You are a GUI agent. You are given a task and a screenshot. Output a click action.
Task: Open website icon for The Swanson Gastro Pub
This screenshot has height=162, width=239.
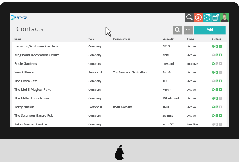[x=213, y=116]
